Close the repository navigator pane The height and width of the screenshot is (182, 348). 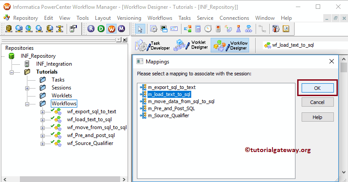point(125,40)
